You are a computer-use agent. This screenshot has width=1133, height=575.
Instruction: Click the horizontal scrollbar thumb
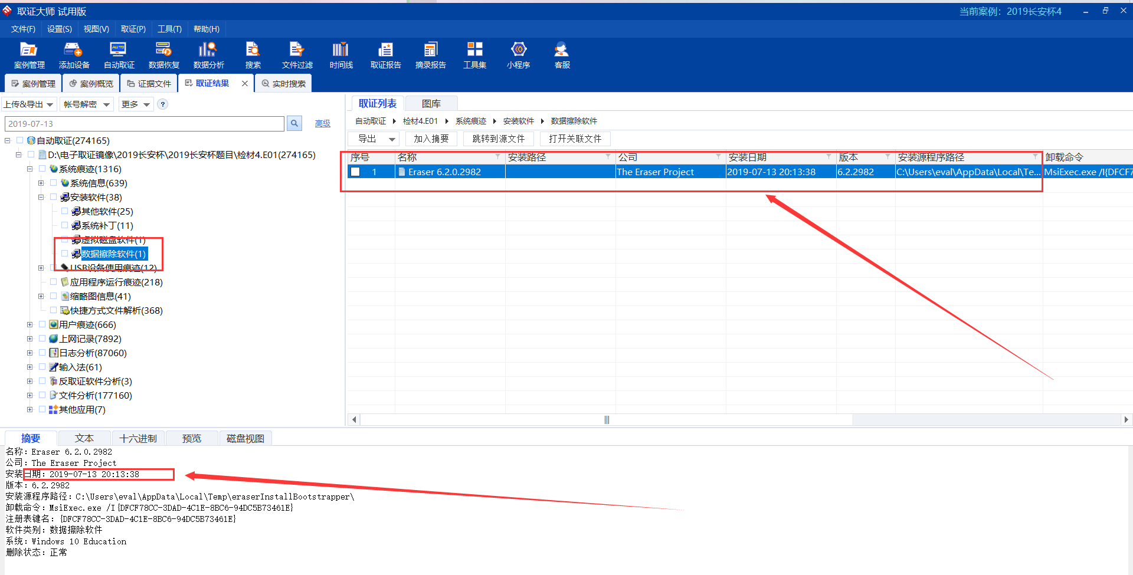(607, 419)
